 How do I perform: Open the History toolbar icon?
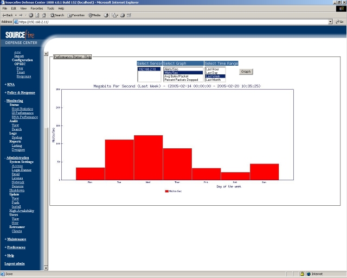(x=106, y=15)
